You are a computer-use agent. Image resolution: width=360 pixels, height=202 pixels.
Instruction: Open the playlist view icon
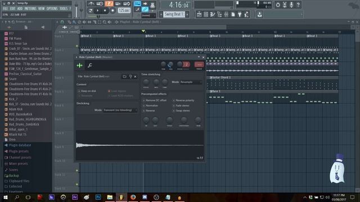[x=199, y=15]
